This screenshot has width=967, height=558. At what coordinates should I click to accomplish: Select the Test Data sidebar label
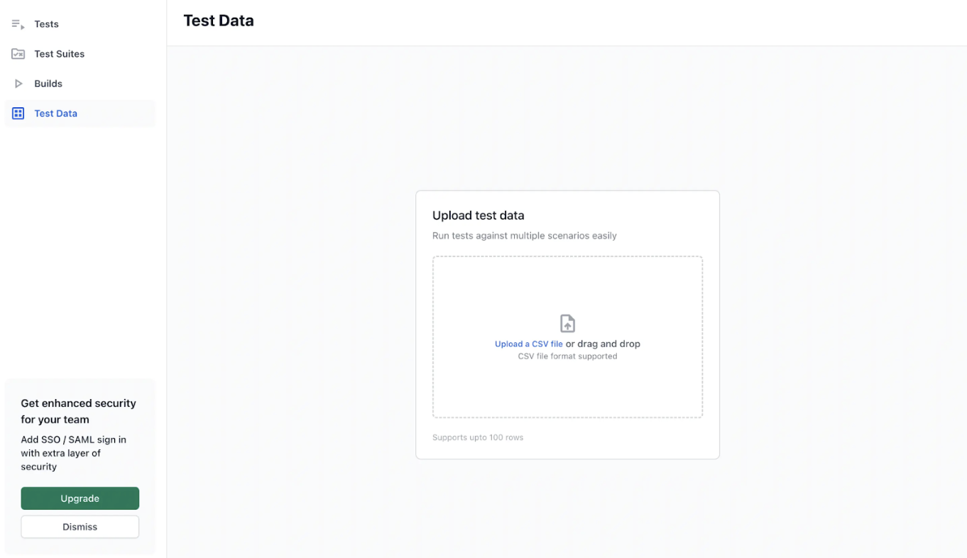pyautogui.click(x=55, y=114)
